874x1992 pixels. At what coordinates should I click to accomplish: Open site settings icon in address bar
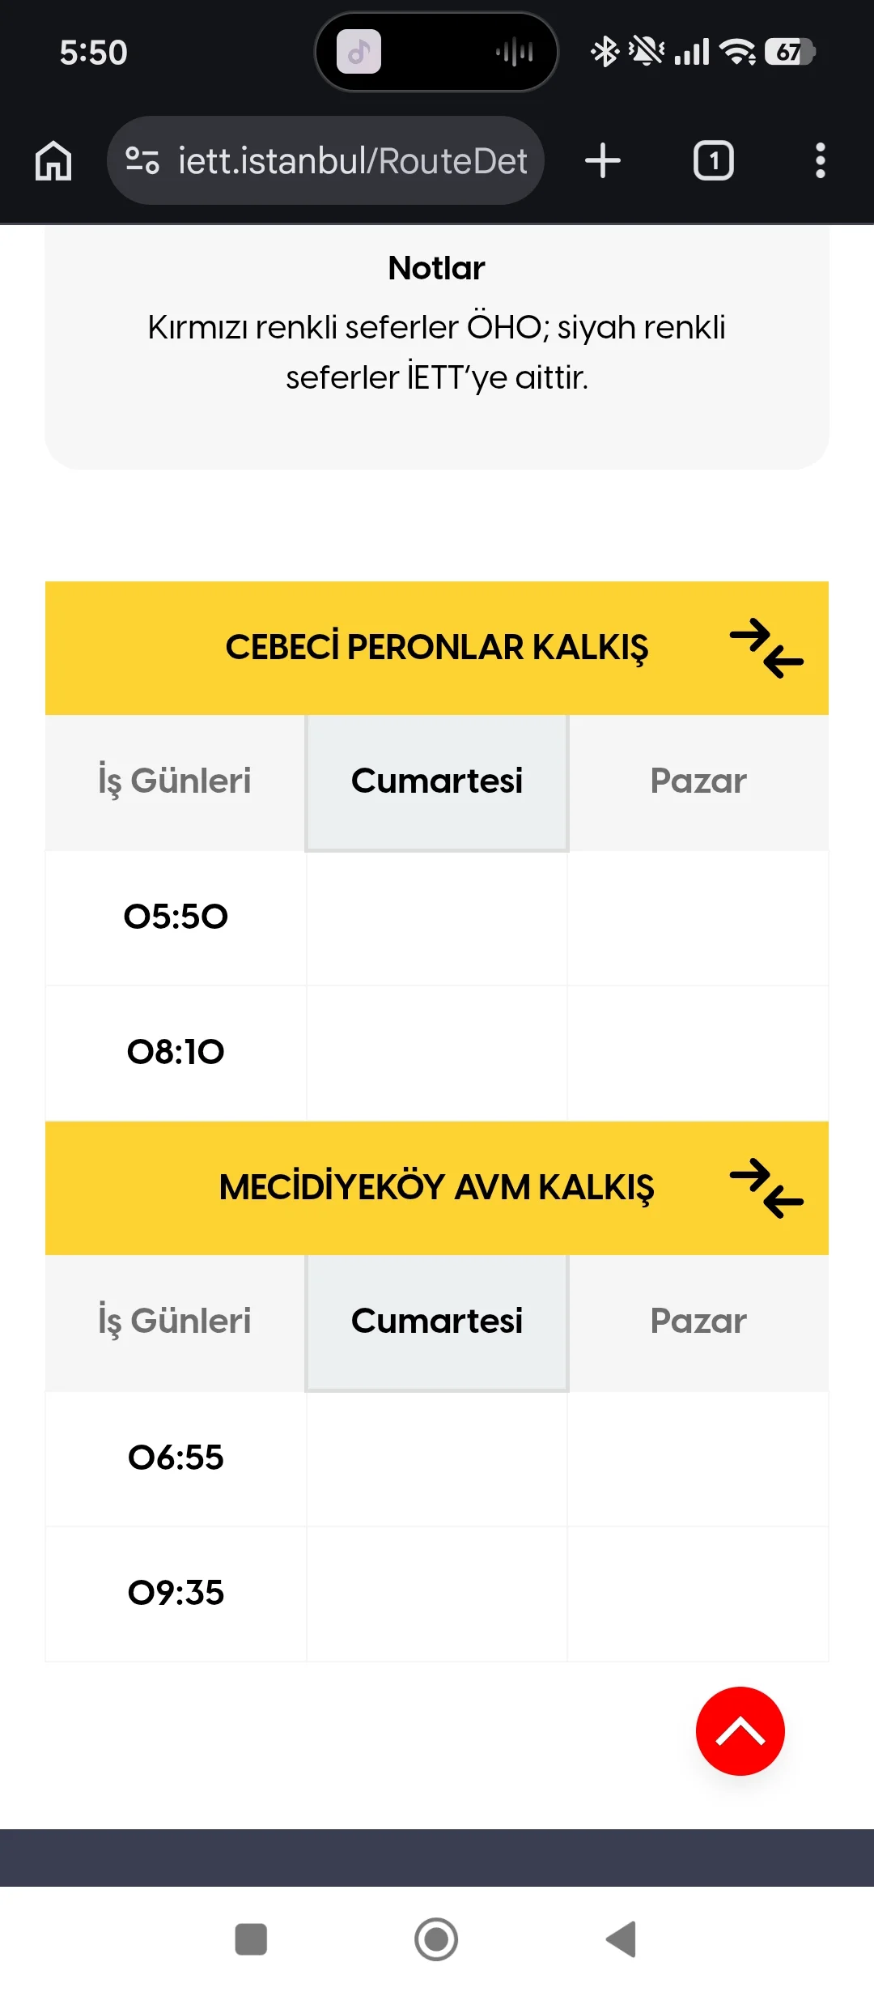(142, 160)
